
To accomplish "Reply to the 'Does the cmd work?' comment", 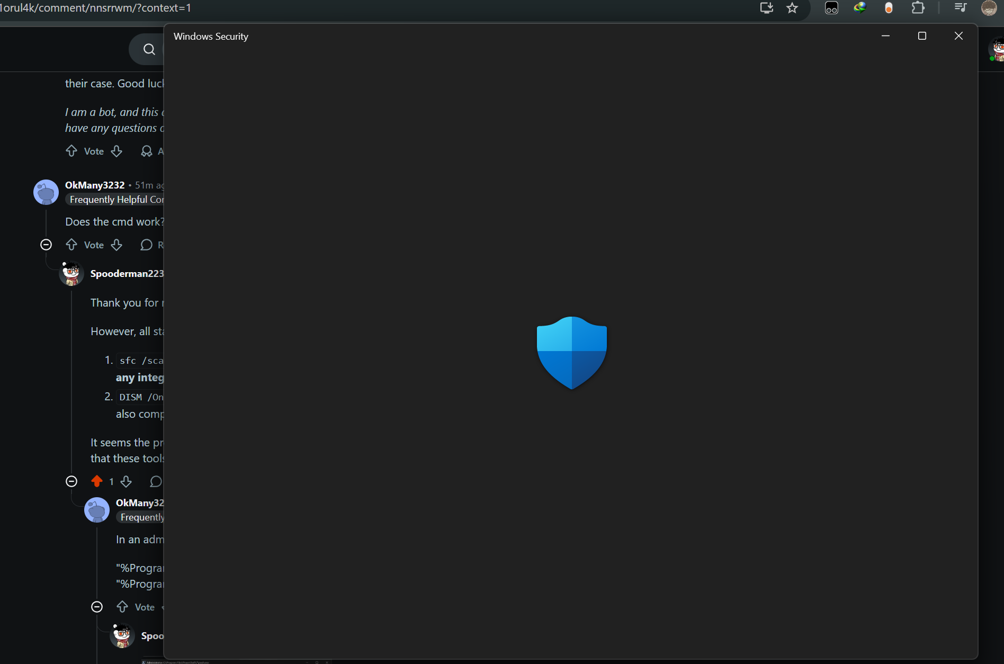I will point(147,245).
